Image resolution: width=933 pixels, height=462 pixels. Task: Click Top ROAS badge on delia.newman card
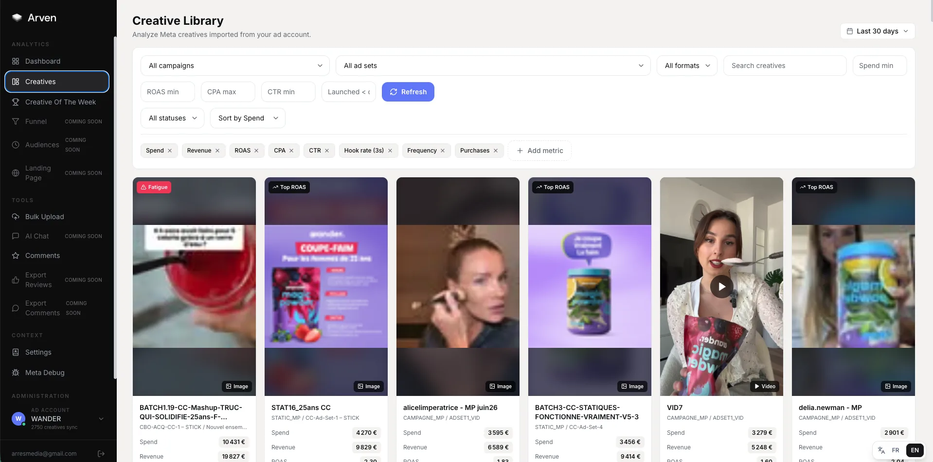[816, 187]
